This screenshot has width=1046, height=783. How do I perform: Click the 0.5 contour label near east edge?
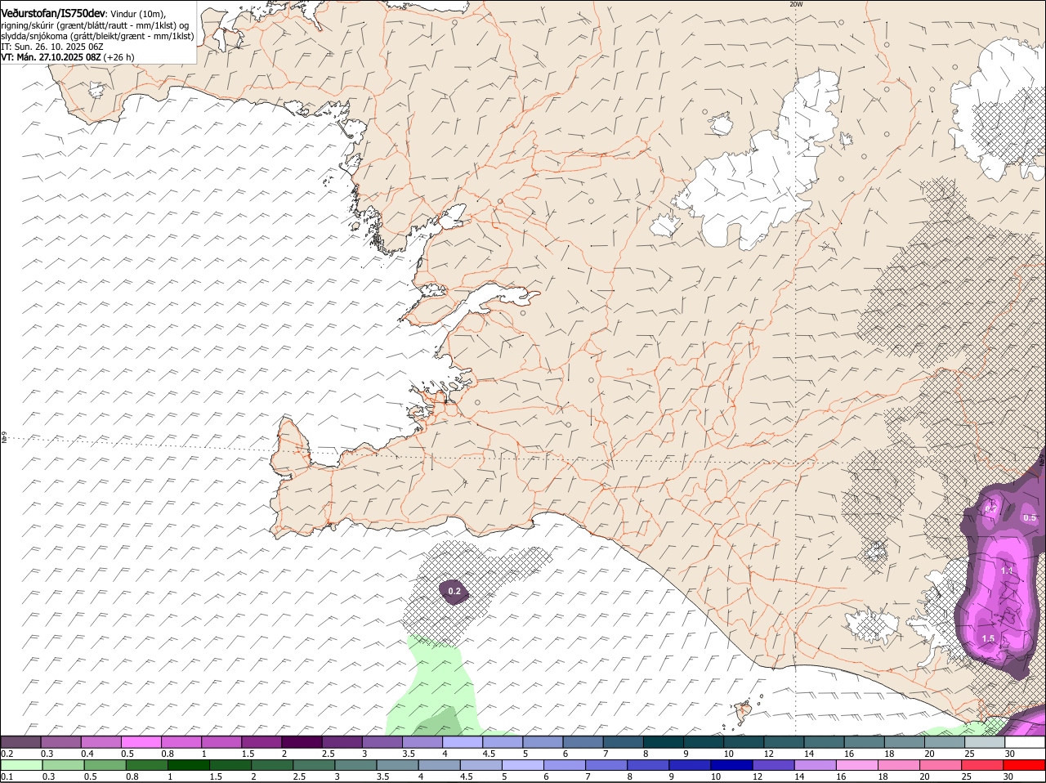coord(1030,517)
